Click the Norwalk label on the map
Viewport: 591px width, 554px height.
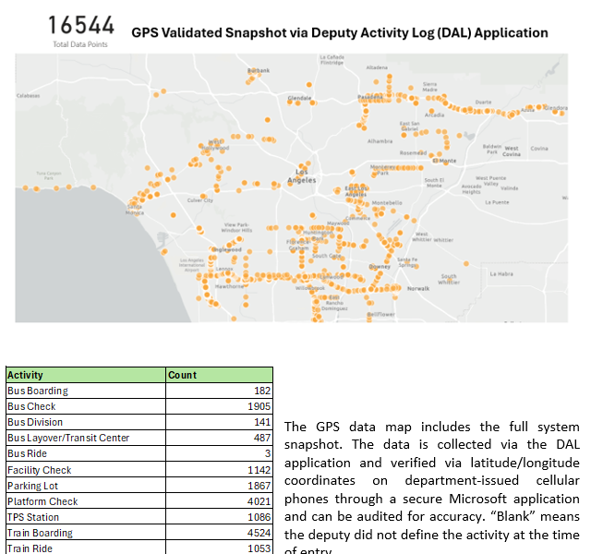point(418,288)
